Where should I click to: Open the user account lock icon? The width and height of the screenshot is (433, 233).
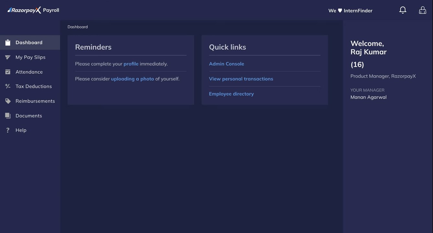pyautogui.click(x=422, y=10)
